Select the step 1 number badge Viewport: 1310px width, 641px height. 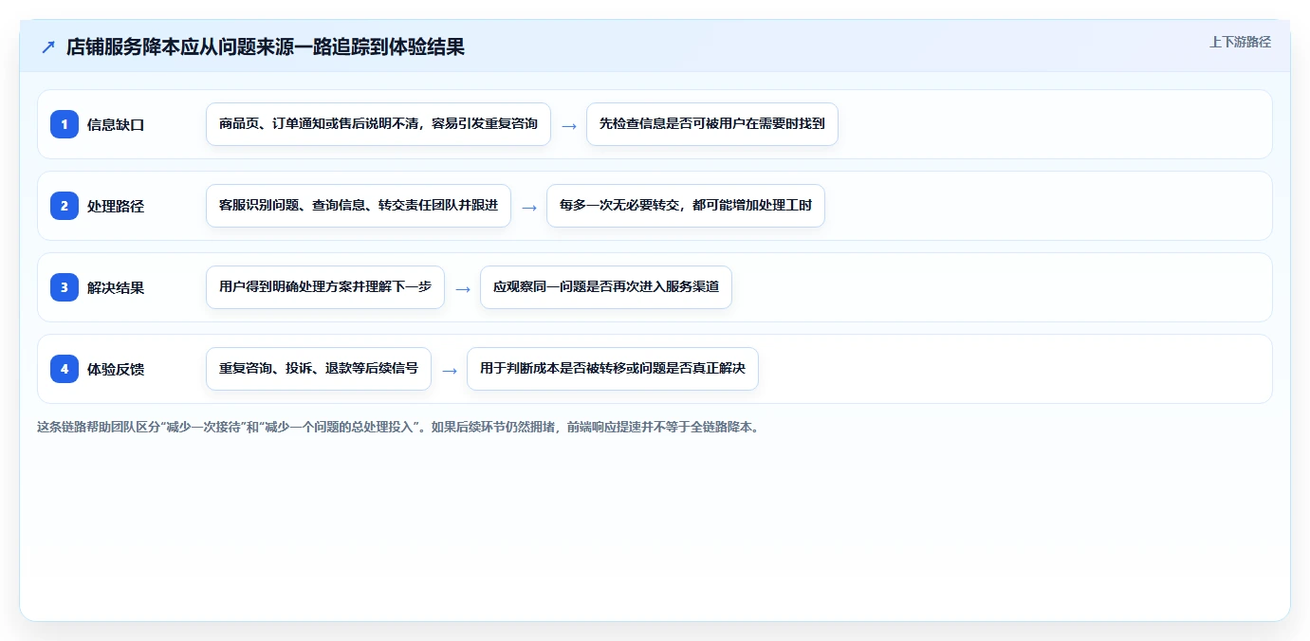point(65,124)
